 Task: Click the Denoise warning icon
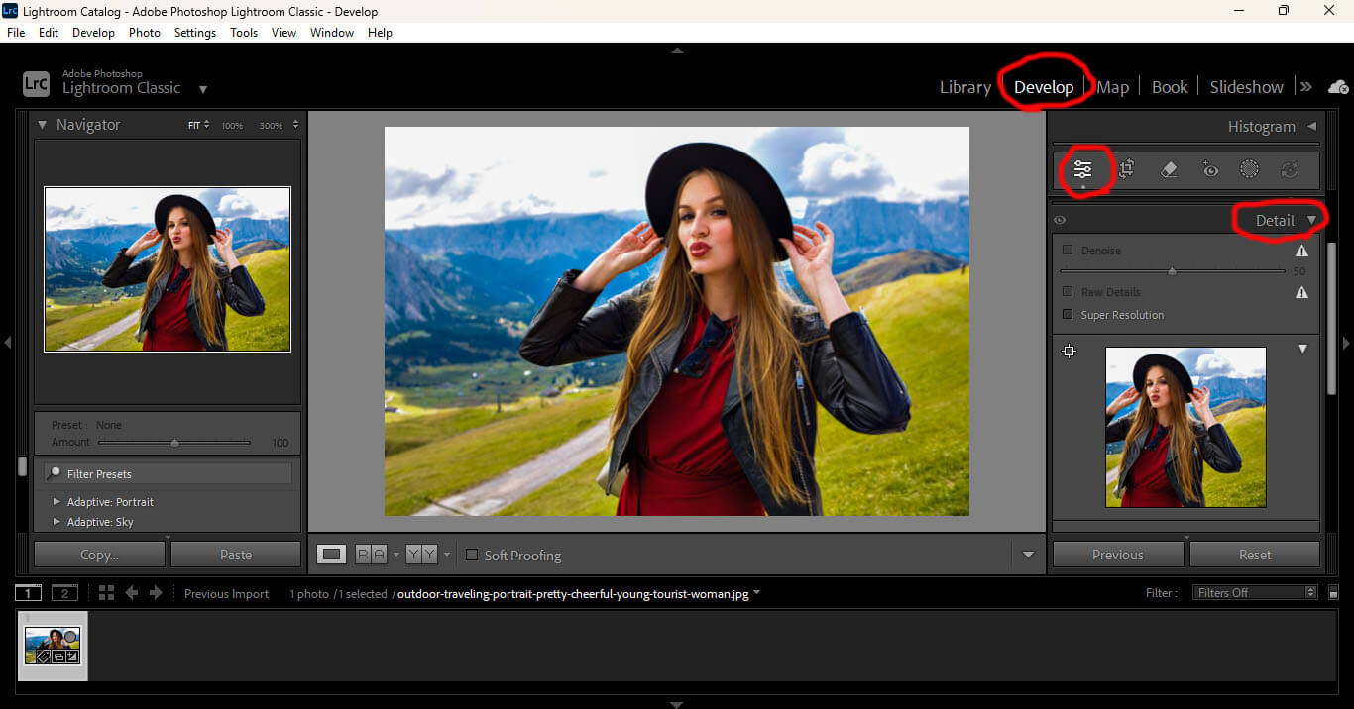coord(1301,251)
